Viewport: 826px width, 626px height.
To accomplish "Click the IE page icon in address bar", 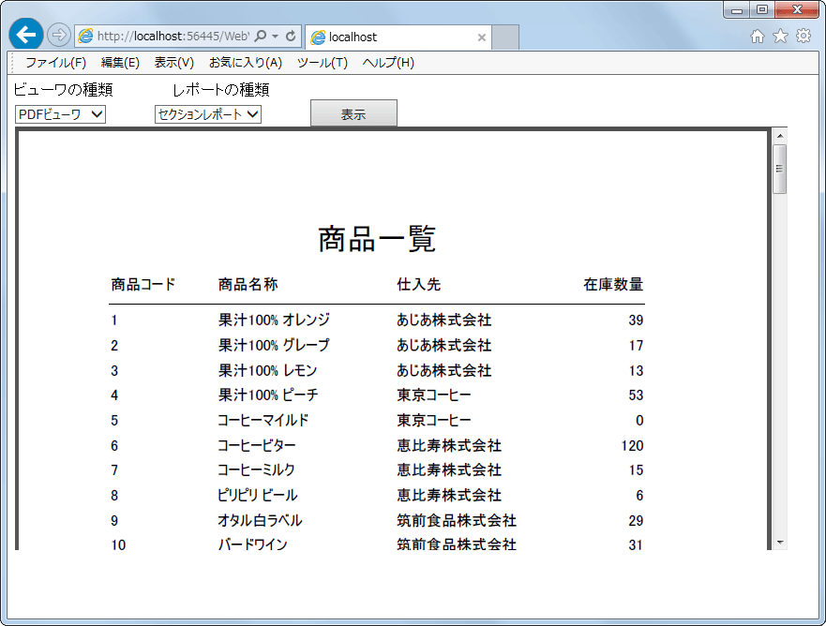I will [x=85, y=37].
